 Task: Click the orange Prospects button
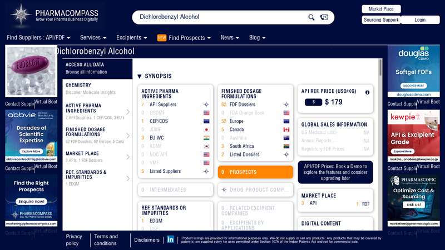[255, 172]
